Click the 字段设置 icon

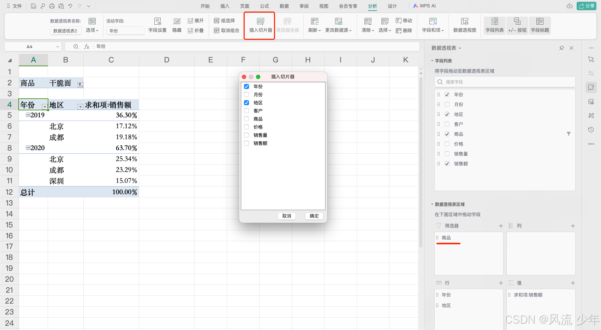(x=157, y=25)
